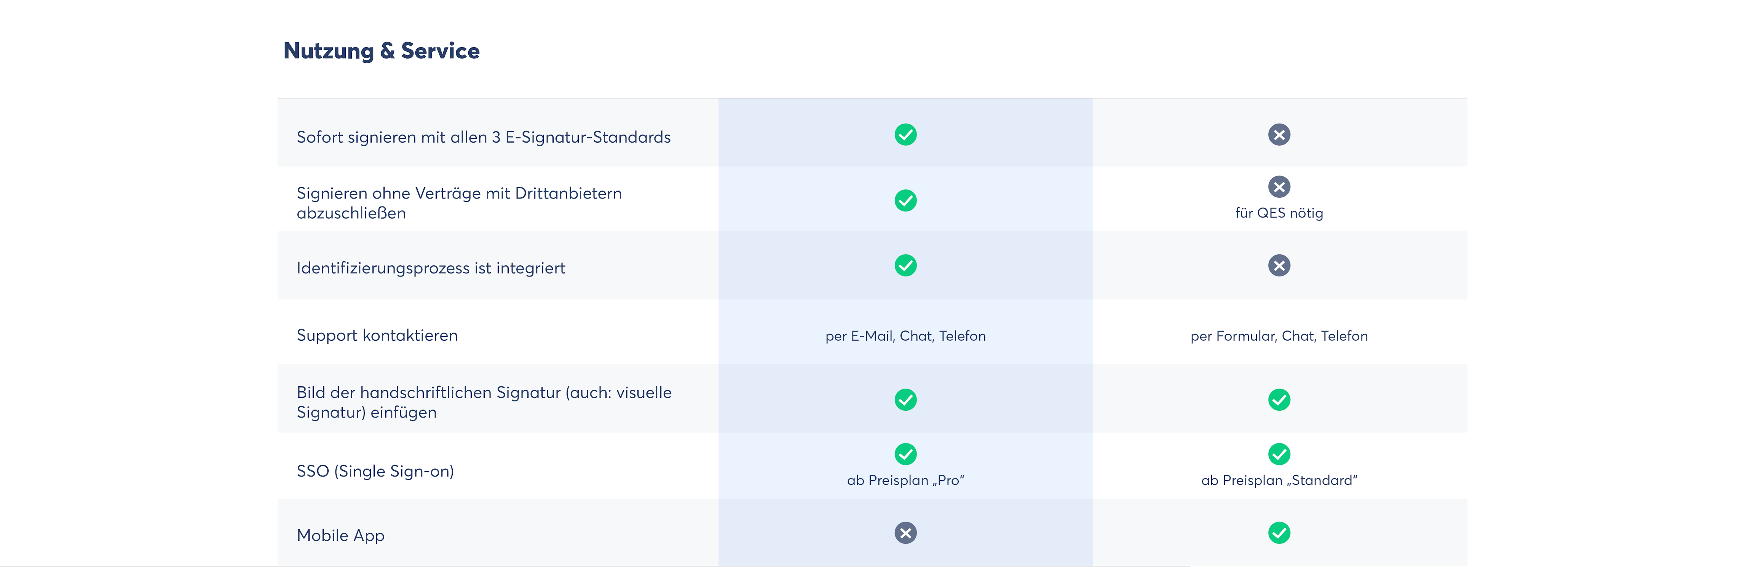Click 'Identifizierungsprozess ist integriert' row label

pos(431,268)
